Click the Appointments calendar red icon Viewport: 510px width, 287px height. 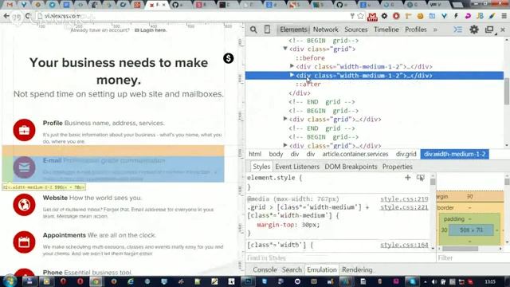click(25, 242)
